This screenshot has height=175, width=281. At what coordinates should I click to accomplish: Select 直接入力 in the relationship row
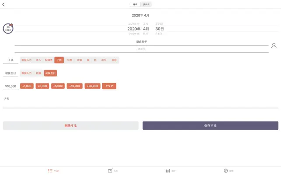click(x=27, y=60)
